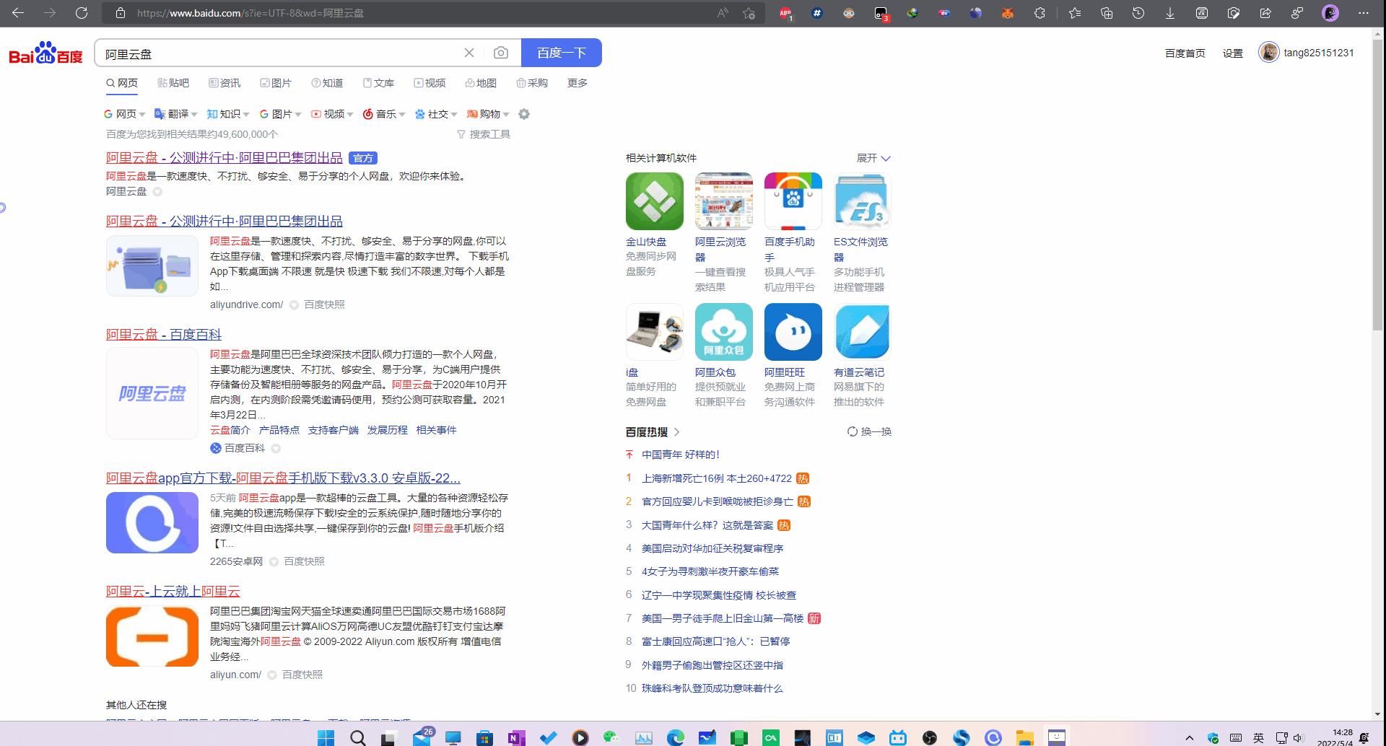Open the 阿里云盘 - 百度百科 result link
Image resolution: width=1386 pixels, height=746 pixels.
163,333
